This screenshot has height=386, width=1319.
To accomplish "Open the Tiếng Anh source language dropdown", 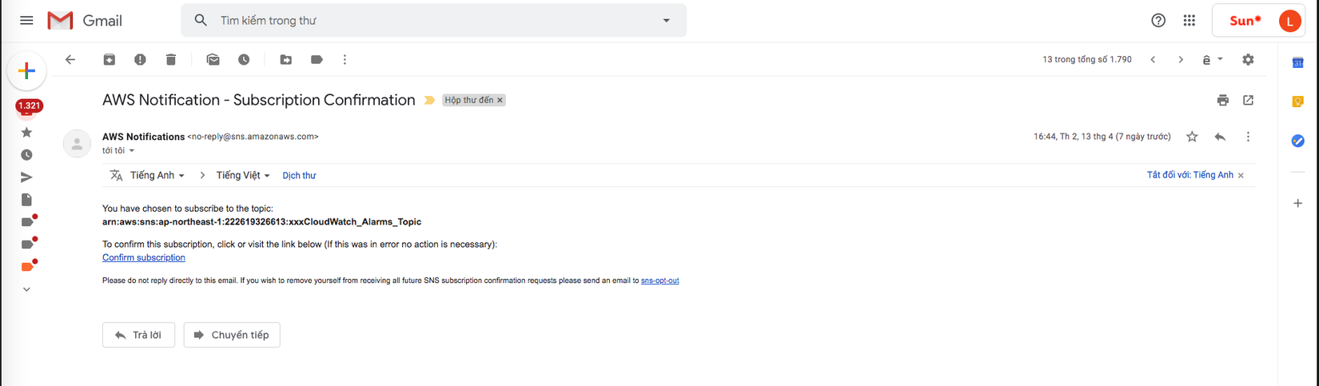I will [x=158, y=176].
